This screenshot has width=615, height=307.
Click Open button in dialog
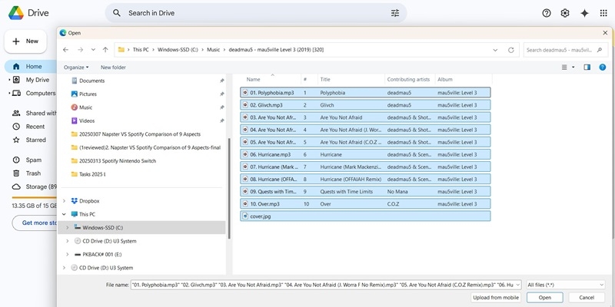coord(545,298)
